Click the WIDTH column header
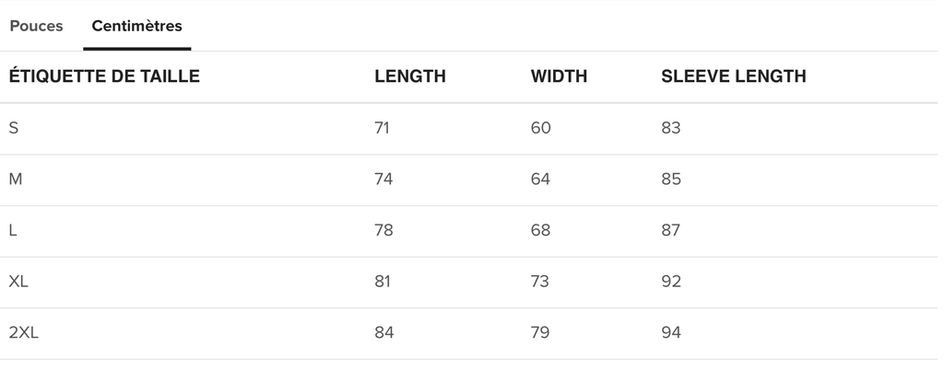Image resolution: width=944 pixels, height=381 pixels. click(559, 76)
